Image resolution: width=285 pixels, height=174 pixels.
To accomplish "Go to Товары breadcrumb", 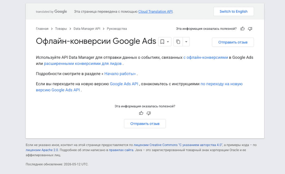I will pos(61,29).
